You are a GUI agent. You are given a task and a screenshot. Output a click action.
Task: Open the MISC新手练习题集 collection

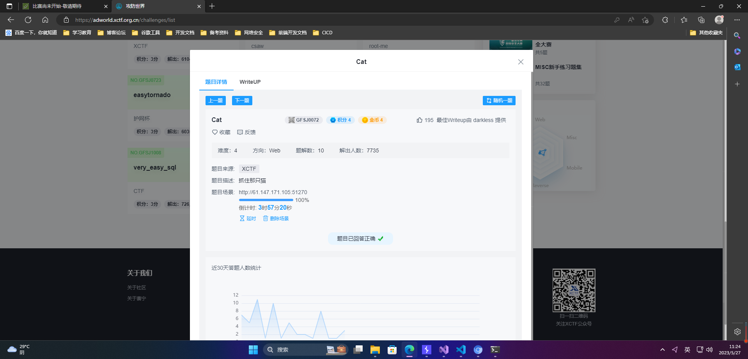558,67
